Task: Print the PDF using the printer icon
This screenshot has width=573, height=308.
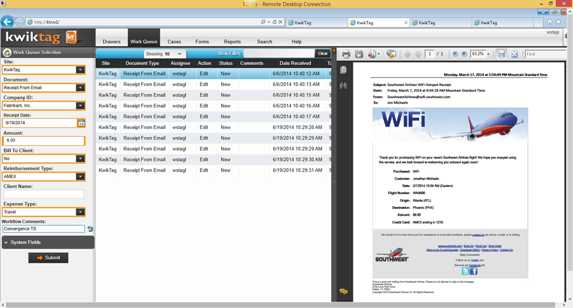Action: point(346,54)
